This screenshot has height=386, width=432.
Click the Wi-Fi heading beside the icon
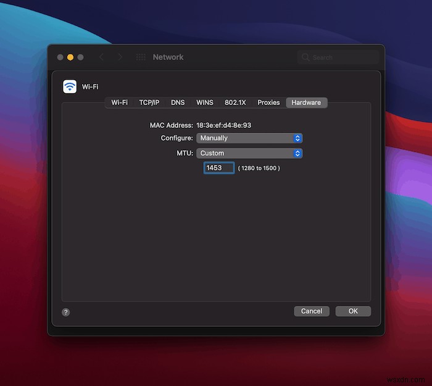pyautogui.click(x=90, y=87)
